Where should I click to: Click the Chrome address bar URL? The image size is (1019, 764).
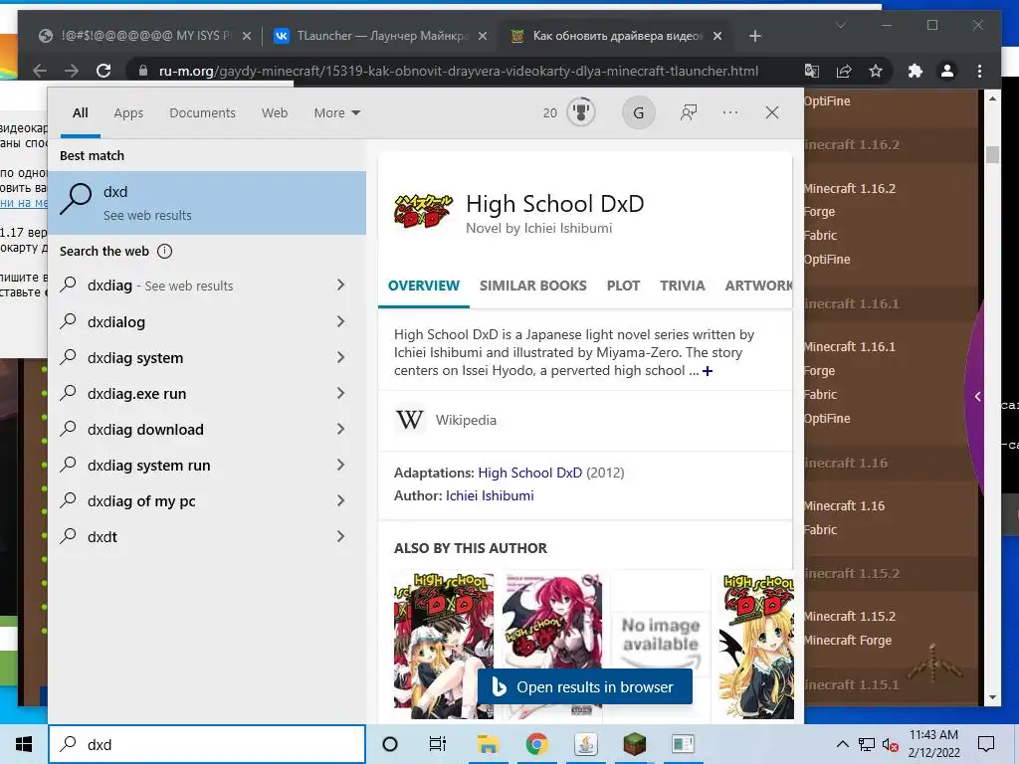click(458, 71)
